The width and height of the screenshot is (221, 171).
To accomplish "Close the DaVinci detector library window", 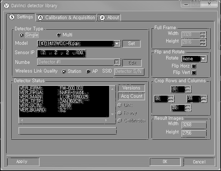I will [209, 4].
